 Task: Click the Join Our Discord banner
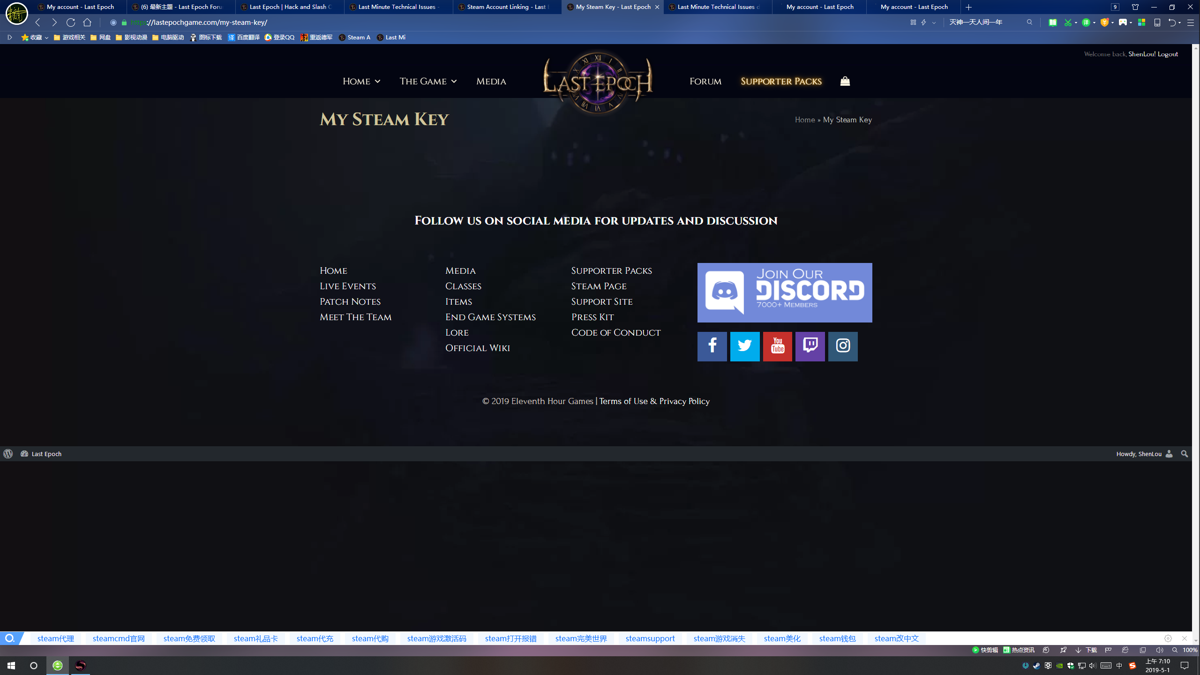point(785,292)
